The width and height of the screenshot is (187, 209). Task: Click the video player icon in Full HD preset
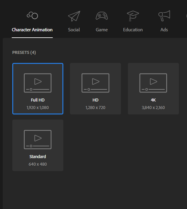pos(38,83)
